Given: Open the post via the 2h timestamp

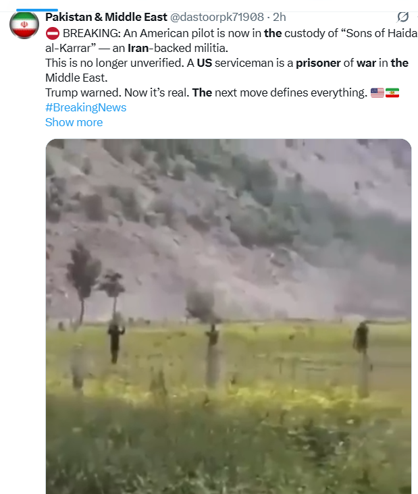Looking at the screenshot, I should pyautogui.click(x=280, y=17).
